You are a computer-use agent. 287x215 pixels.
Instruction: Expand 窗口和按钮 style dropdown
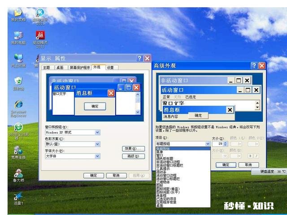(97, 133)
